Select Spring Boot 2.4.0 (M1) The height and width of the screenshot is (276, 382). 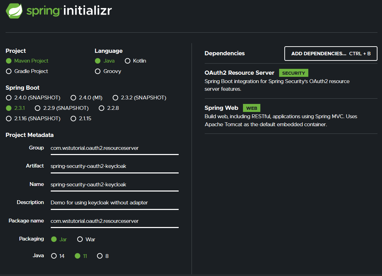click(x=73, y=98)
